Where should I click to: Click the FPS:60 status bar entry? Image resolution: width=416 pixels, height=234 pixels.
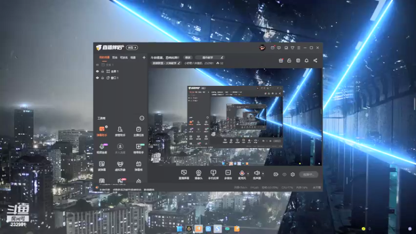[x=254, y=188]
